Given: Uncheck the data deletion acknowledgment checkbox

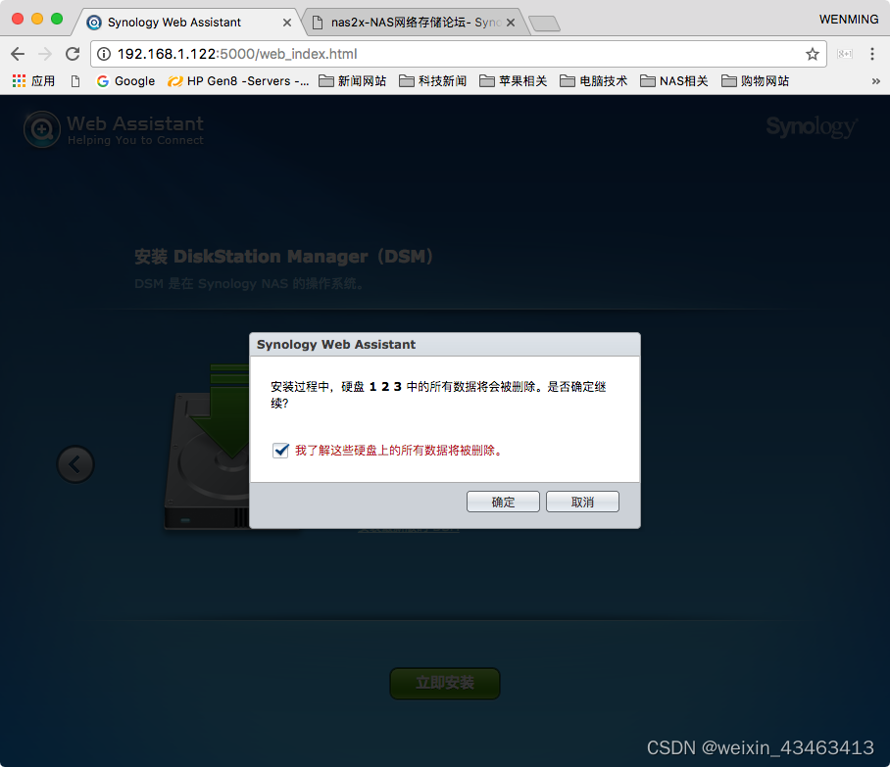Looking at the screenshot, I should [279, 451].
